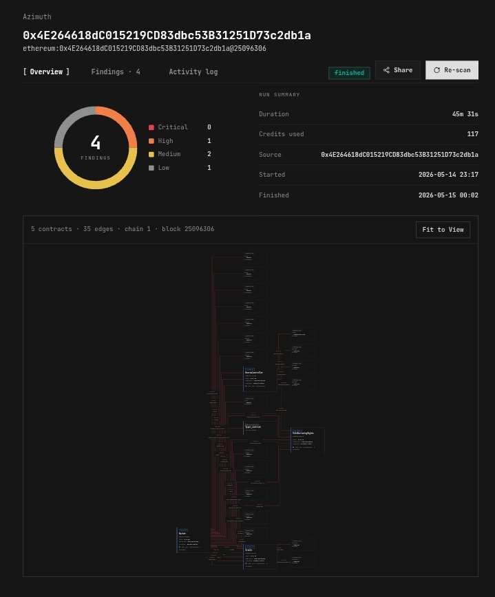
Task: Click the contract address page heading
Action: coord(167,35)
